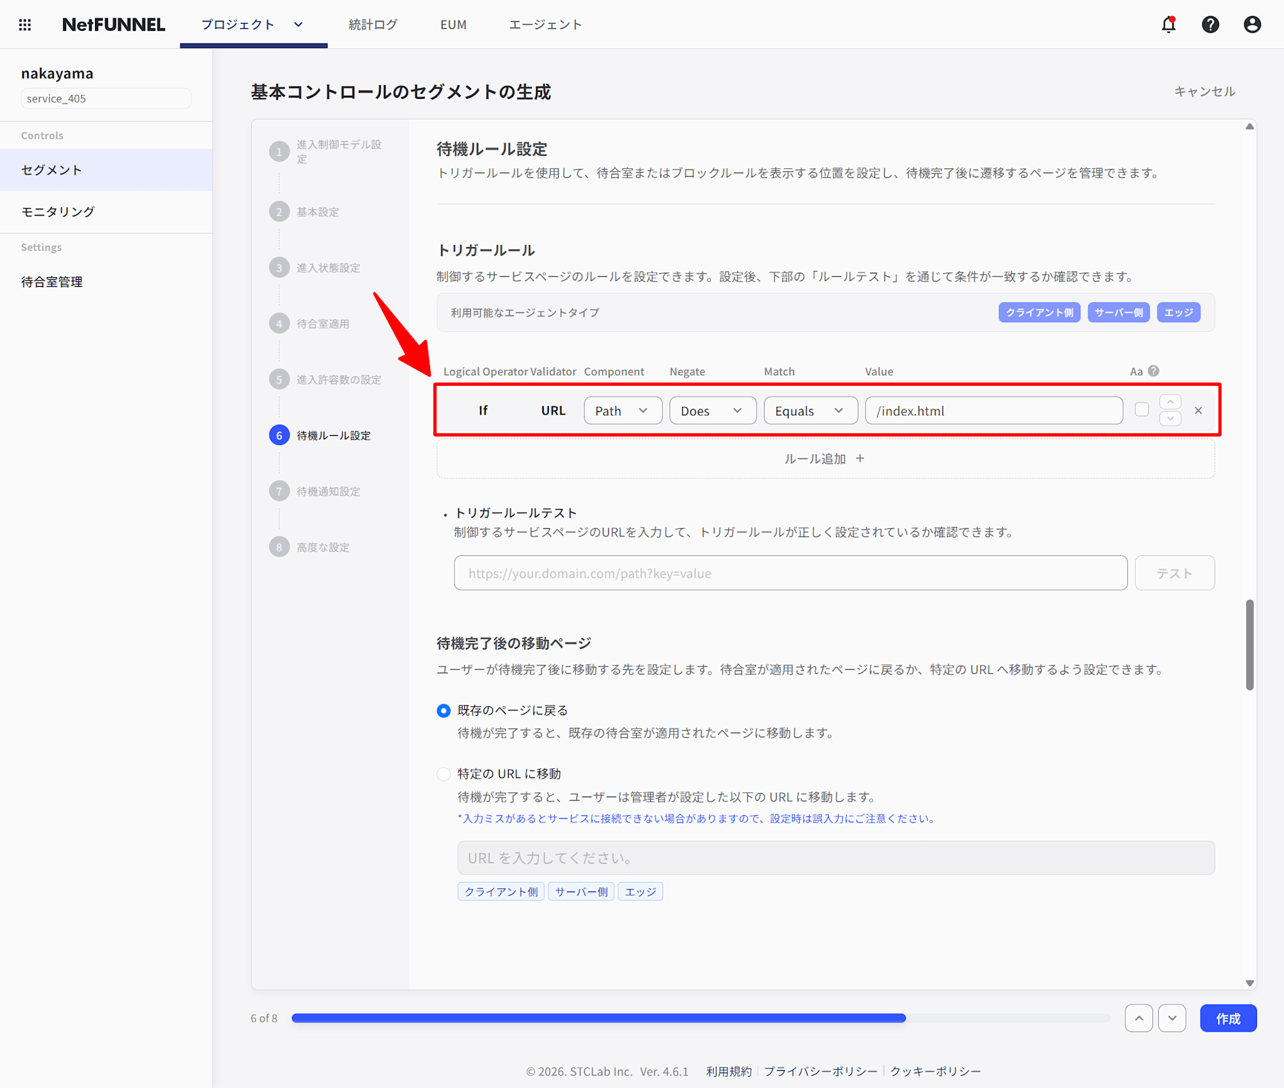Open the help question mark icon
The image size is (1284, 1088).
1210,24
